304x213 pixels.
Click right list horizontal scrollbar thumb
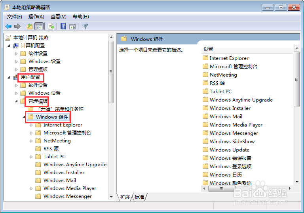(x=221, y=188)
